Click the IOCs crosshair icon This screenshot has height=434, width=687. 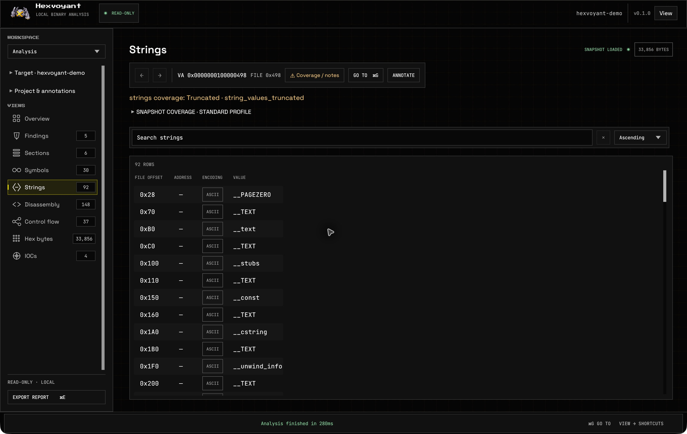point(16,256)
